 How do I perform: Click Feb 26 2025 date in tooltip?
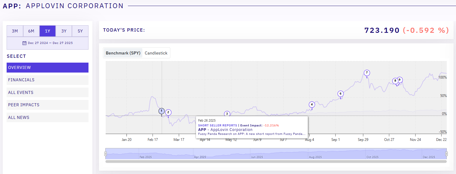(207, 120)
